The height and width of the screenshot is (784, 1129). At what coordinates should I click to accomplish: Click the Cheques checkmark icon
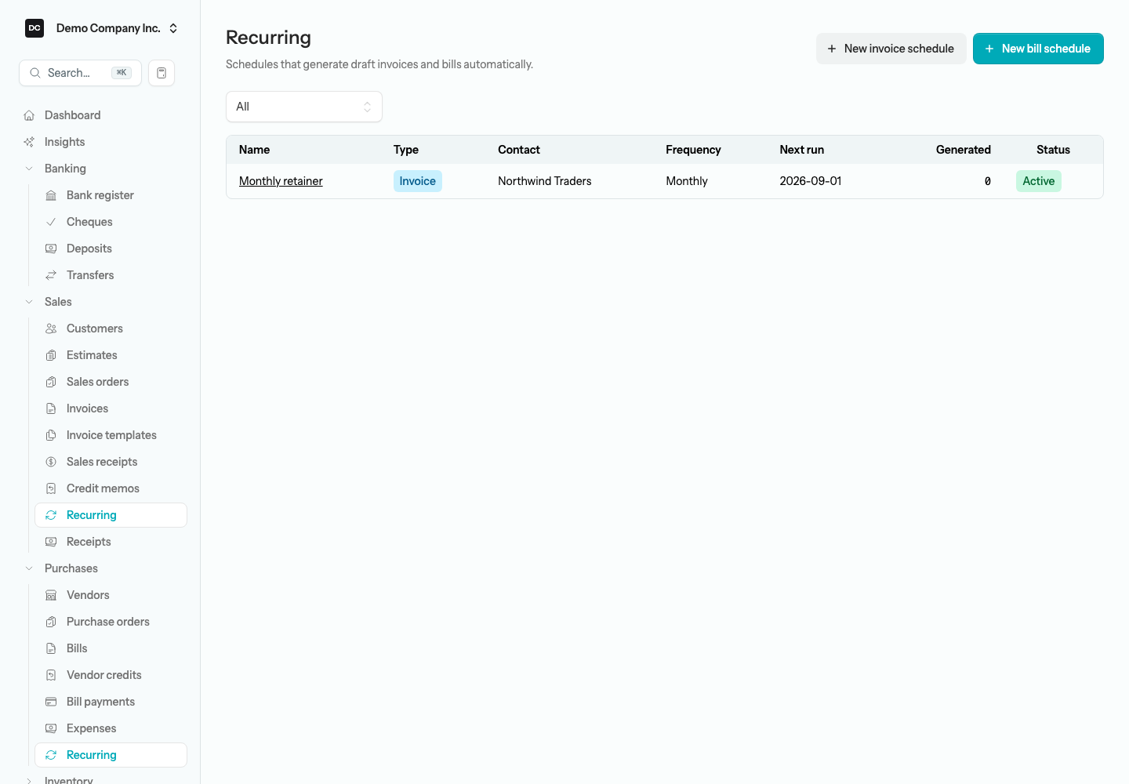(51, 222)
